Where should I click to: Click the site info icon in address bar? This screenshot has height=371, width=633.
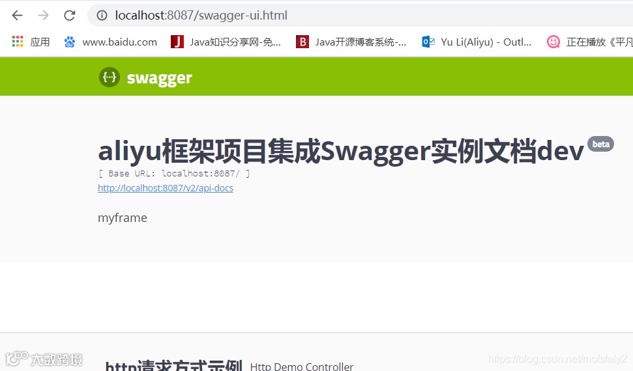pyautogui.click(x=102, y=16)
